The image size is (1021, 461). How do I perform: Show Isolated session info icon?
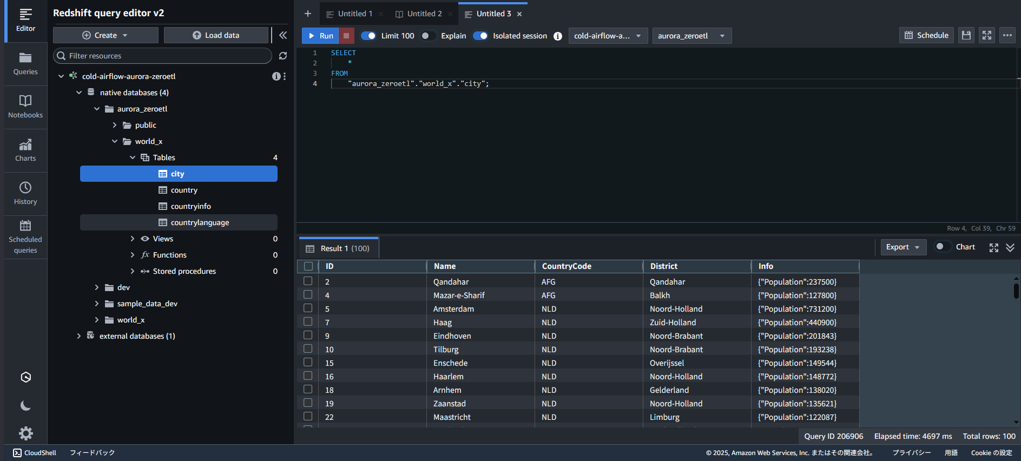tap(558, 36)
